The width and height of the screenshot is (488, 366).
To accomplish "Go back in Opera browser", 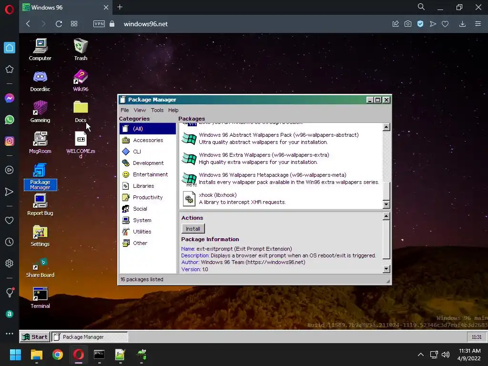I will click(28, 24).
